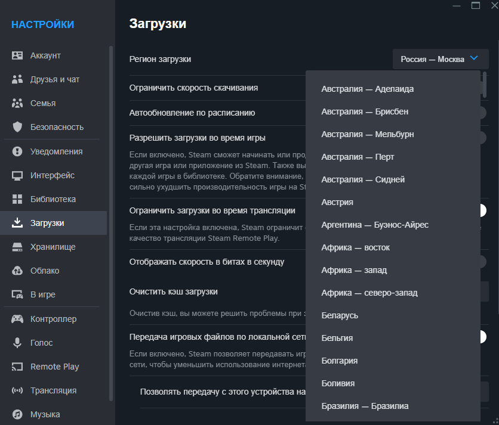The image size is (499, 425).
Task: Select the Контроллер gamepad icon
Action: [17, 319]
